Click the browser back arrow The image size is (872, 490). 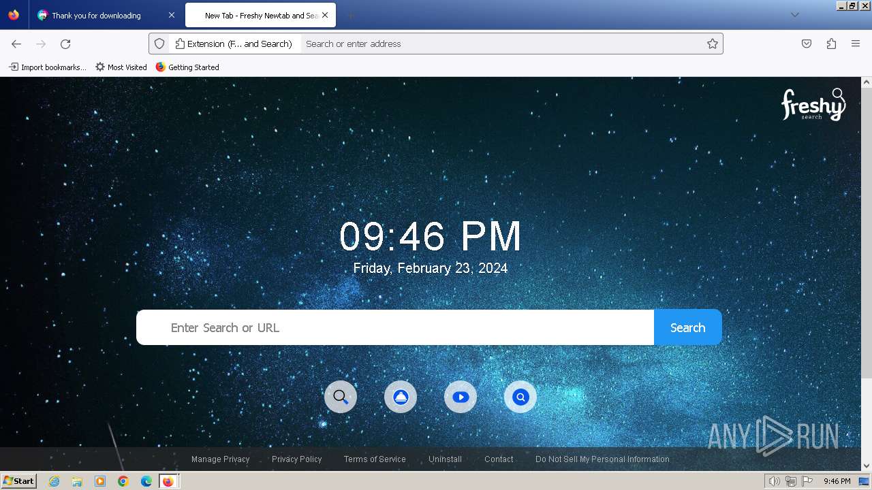point(16,44)
